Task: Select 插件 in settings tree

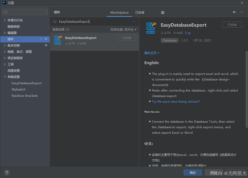Action: (x=25, y=39)
